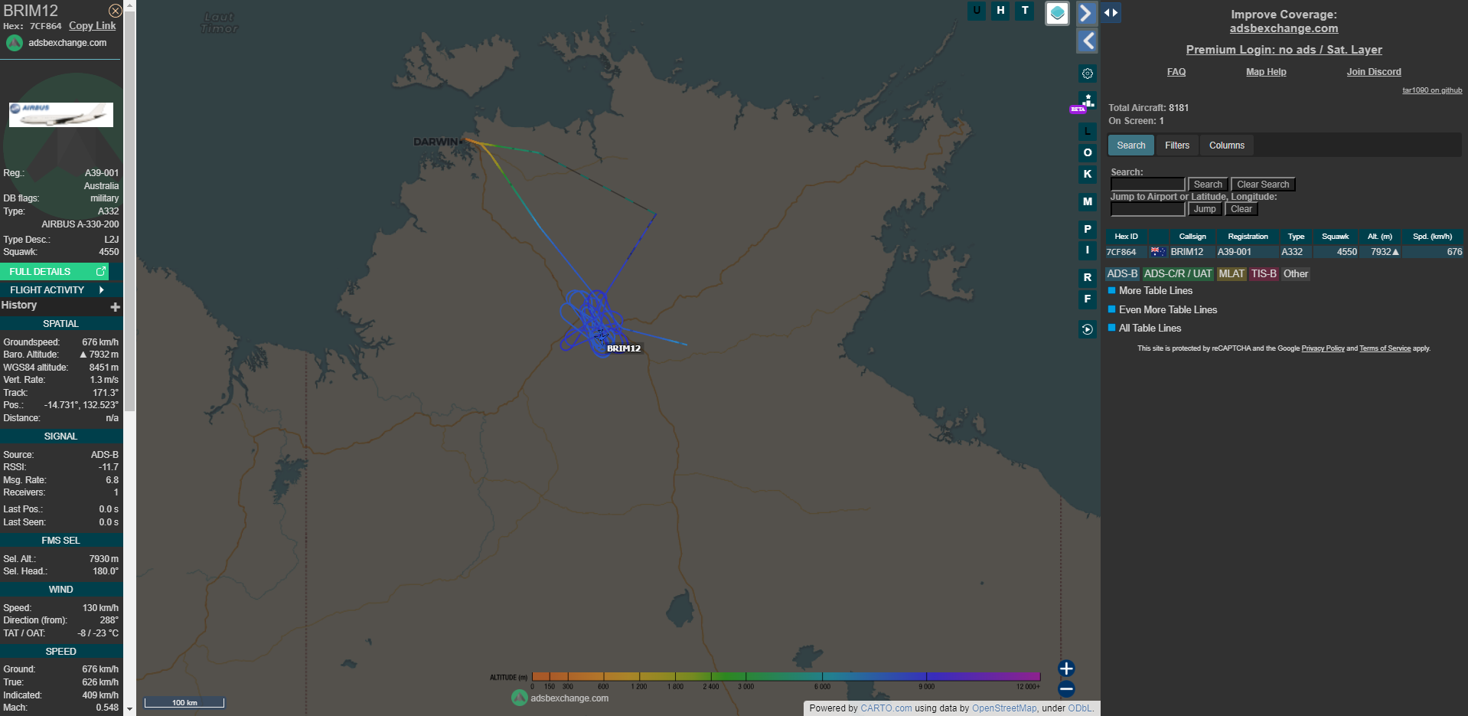
Task: Open tar1090 on github link
Action: [1432, 90]
